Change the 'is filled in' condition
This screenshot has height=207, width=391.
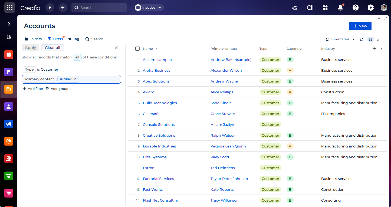click(68, 79)
